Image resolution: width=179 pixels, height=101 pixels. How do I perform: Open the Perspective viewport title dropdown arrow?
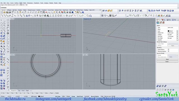[90, 19]
